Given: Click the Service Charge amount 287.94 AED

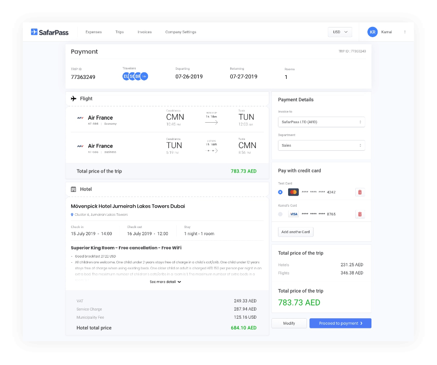Looking at the screenshot, I should point(245,309).
